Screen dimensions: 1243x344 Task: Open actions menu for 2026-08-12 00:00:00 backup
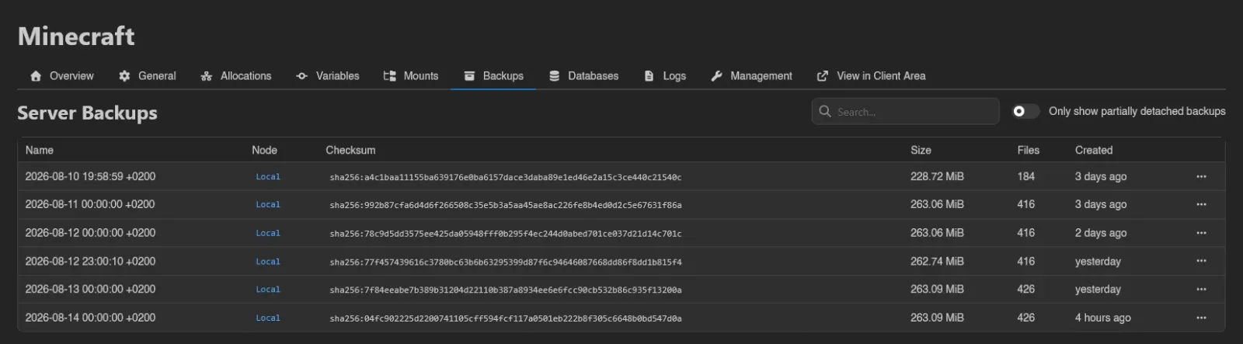[x=1201, y=233]
